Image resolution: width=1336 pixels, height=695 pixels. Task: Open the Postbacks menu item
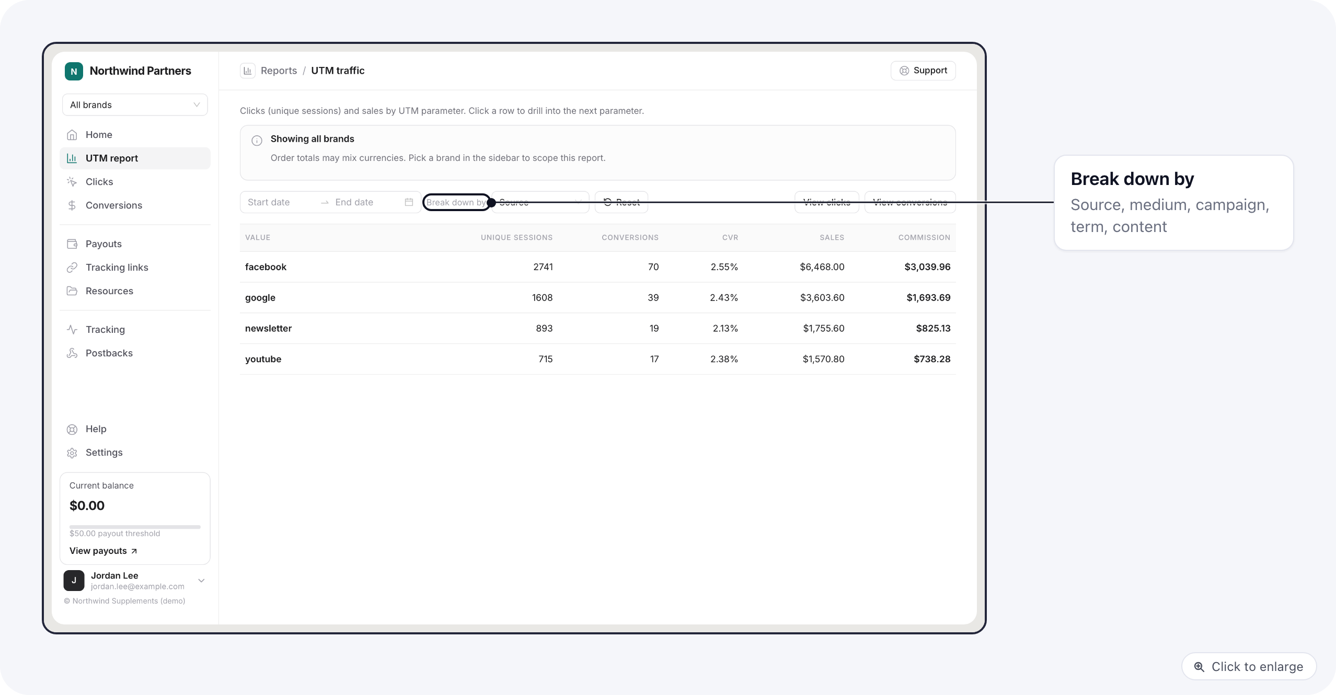click(x=135, y=353)
